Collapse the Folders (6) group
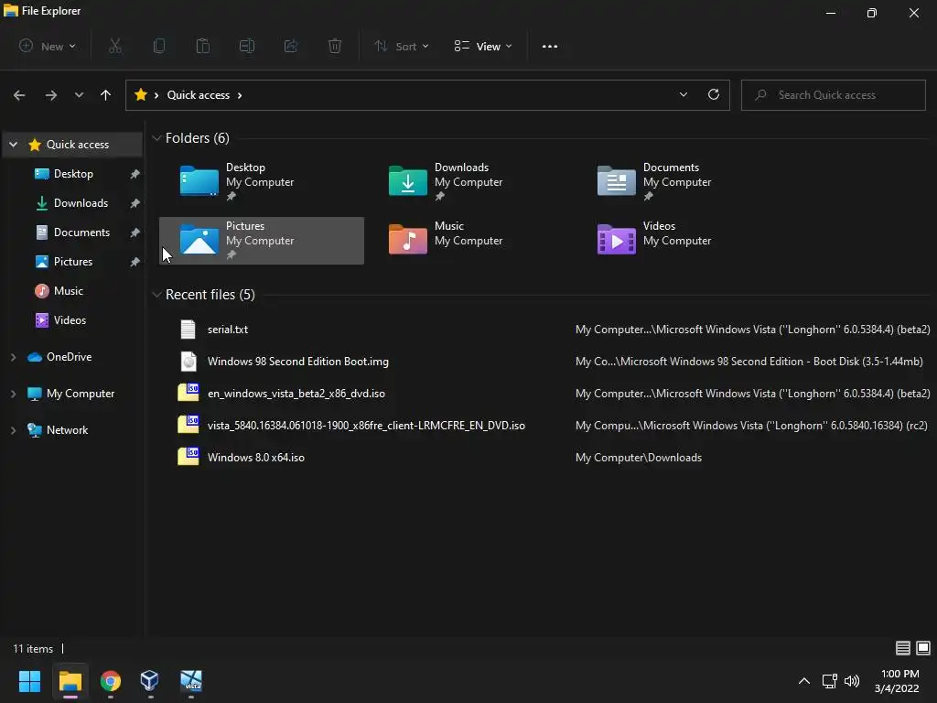 (x=156, y=138)
